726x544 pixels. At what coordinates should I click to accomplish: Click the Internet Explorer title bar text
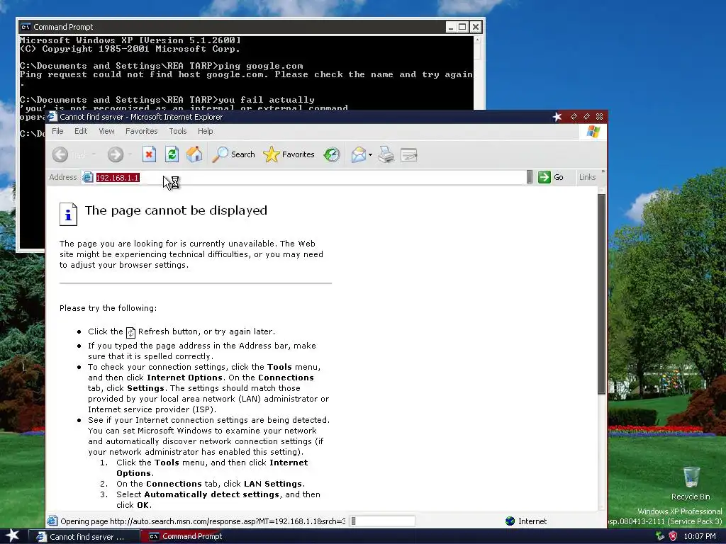(x=141, y=117)
